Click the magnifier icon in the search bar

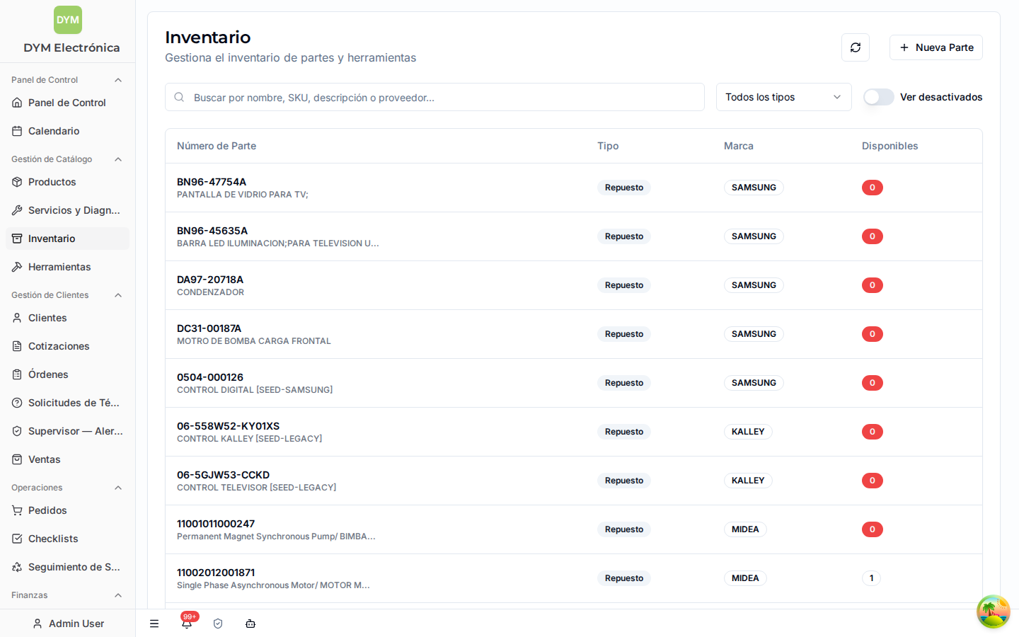click(x=179, y=97)
